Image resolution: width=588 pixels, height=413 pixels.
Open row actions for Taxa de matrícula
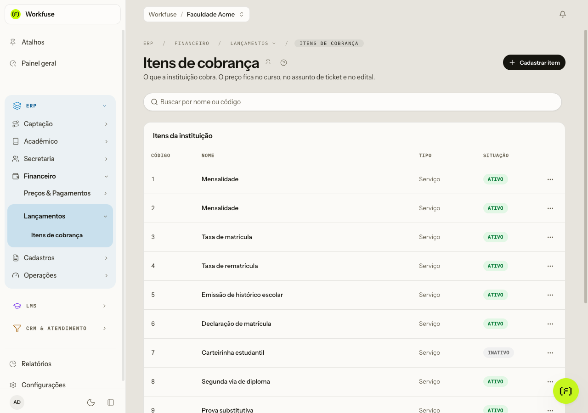pyautogui.click(x=550, y=237)
